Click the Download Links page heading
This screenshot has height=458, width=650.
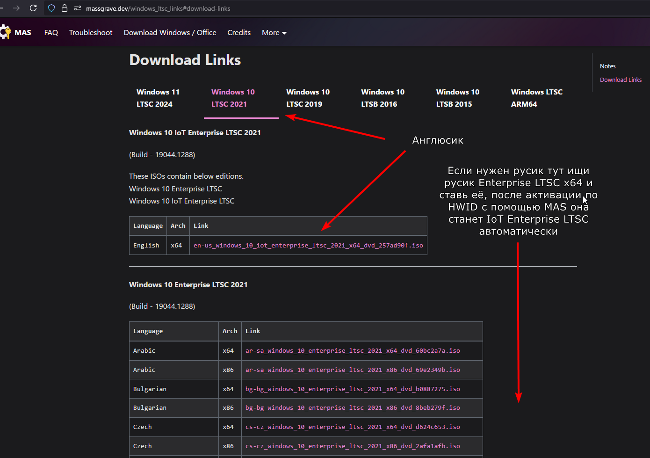click(x=185, y=60)
